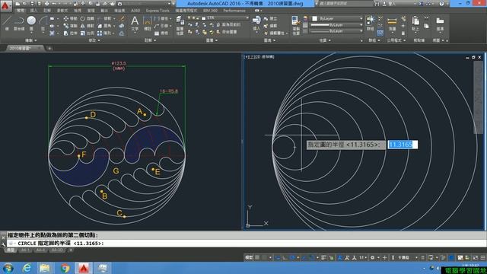
Task: Click the Erase tool in Modify panel
Action: pyautogui.click(x=122, y=18)
